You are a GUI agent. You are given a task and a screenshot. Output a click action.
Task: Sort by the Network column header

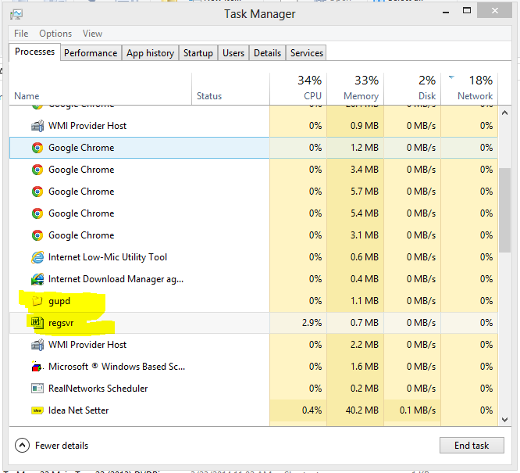469,88
